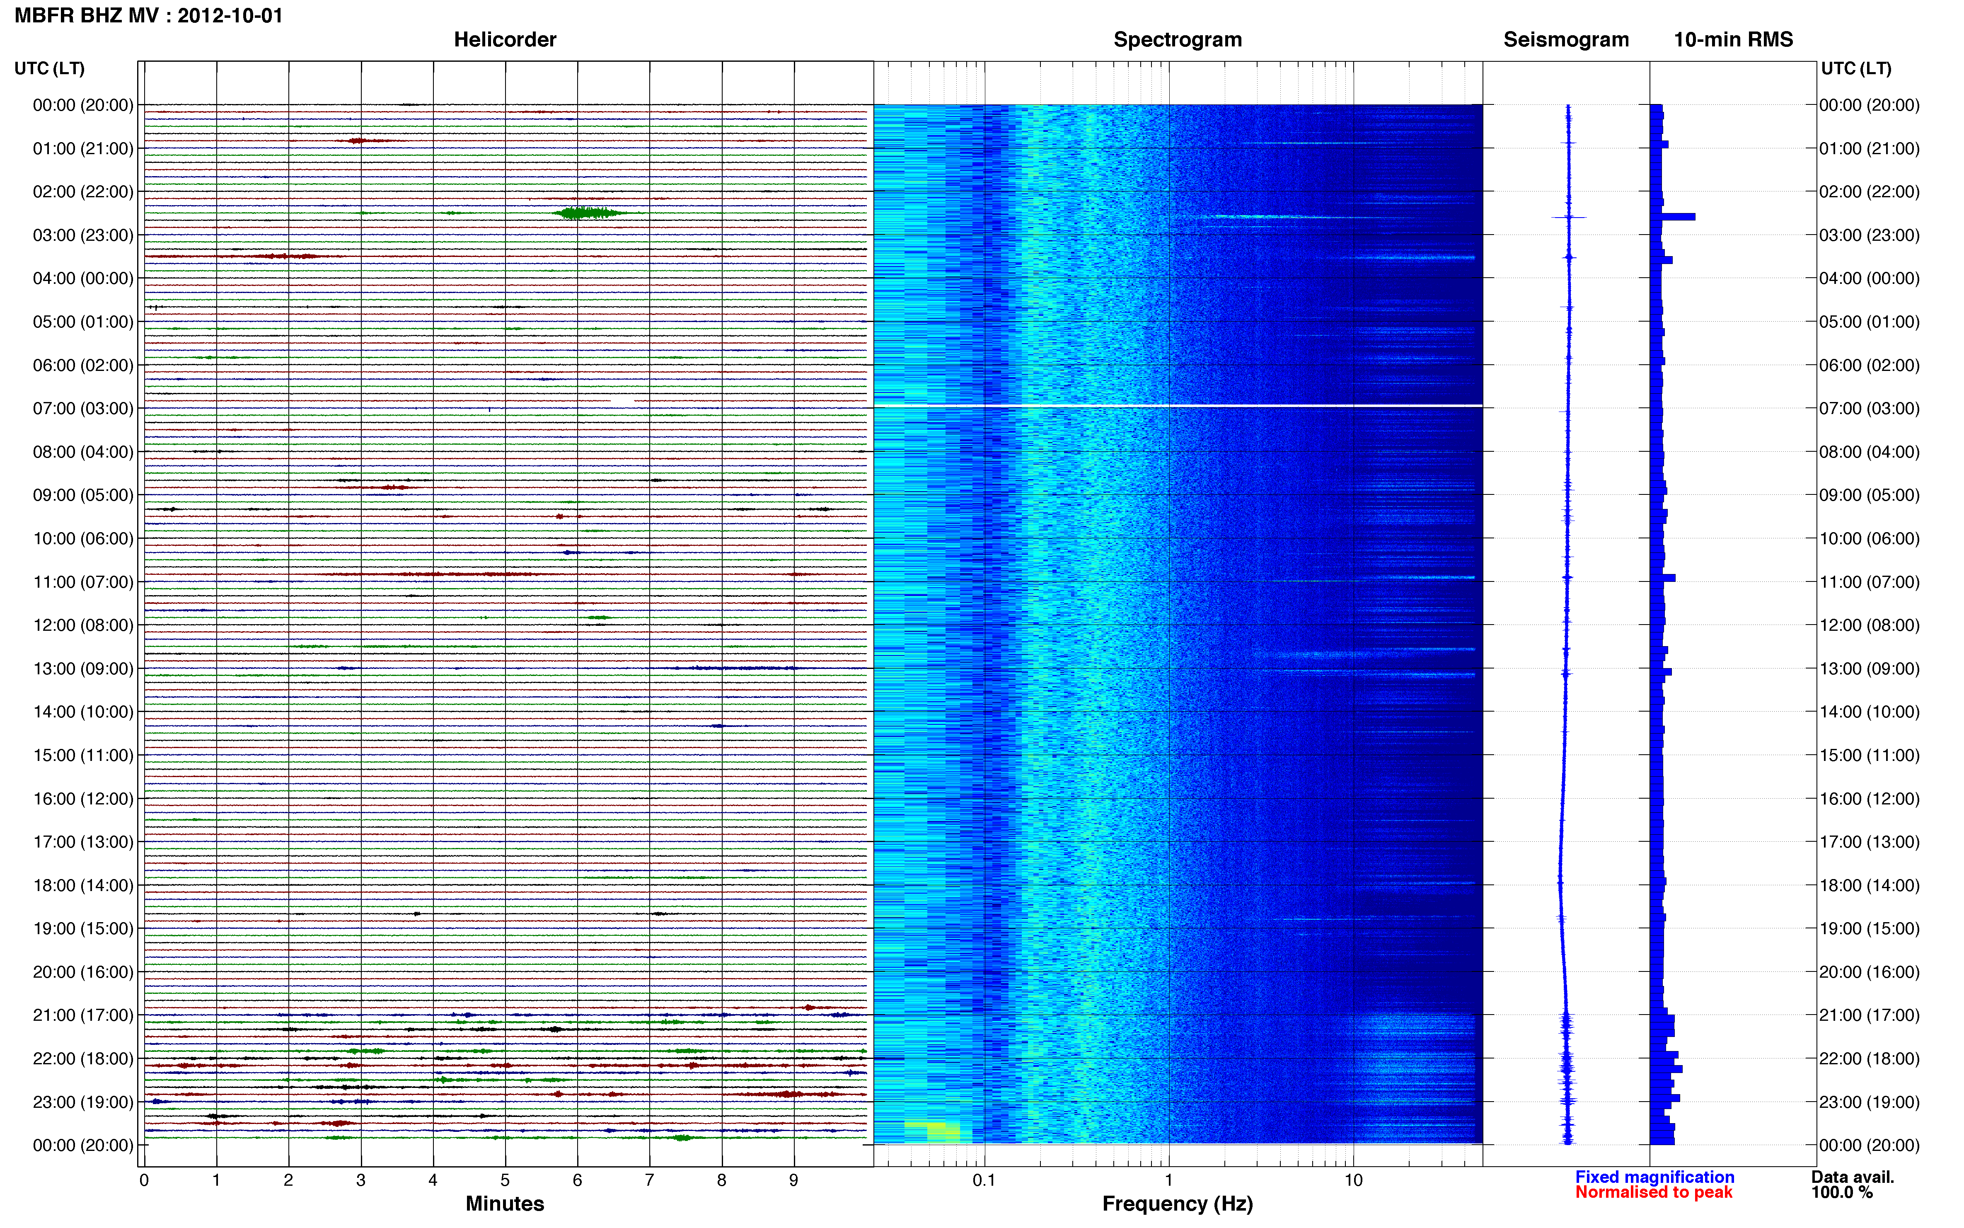Screen dimensions: 1964x1228
Task: Click right-axis time label 23:00 (19:00)
Action: pyautogui.click(x=1869, y=1102)
